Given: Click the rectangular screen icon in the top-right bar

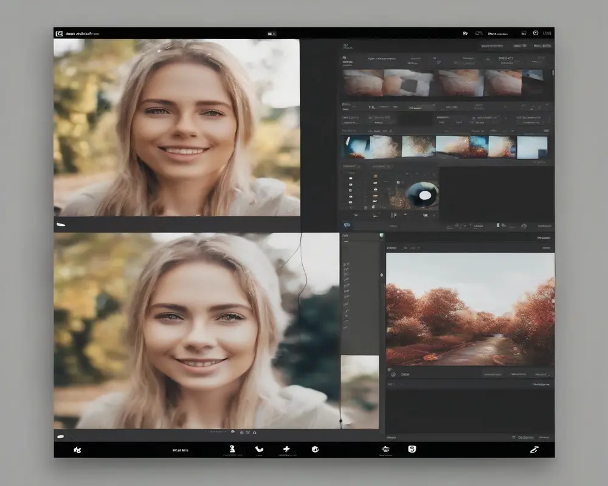Looking at the screenshot, I should coord(479,33).
